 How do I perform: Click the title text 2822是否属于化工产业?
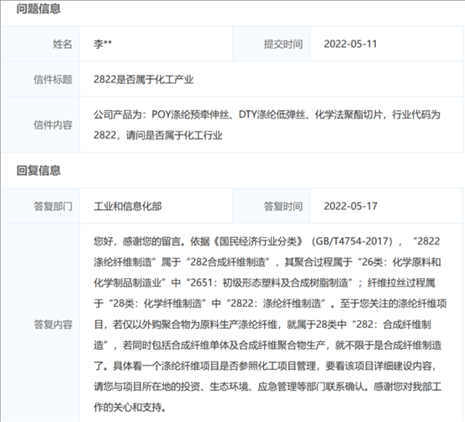(144, 80)
